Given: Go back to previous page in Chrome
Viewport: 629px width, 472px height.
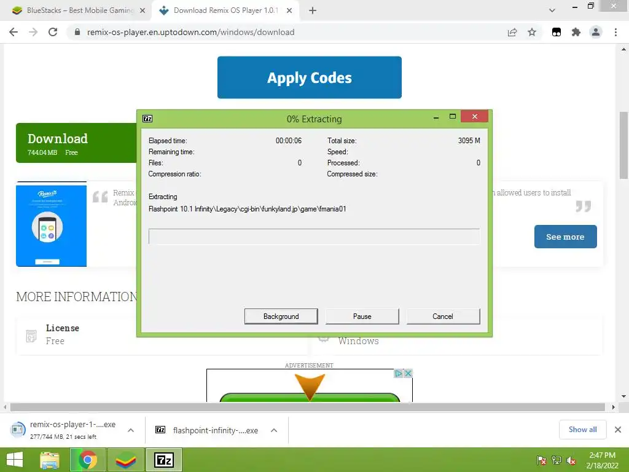Looking at the screenshot, I should click(14, 32).
